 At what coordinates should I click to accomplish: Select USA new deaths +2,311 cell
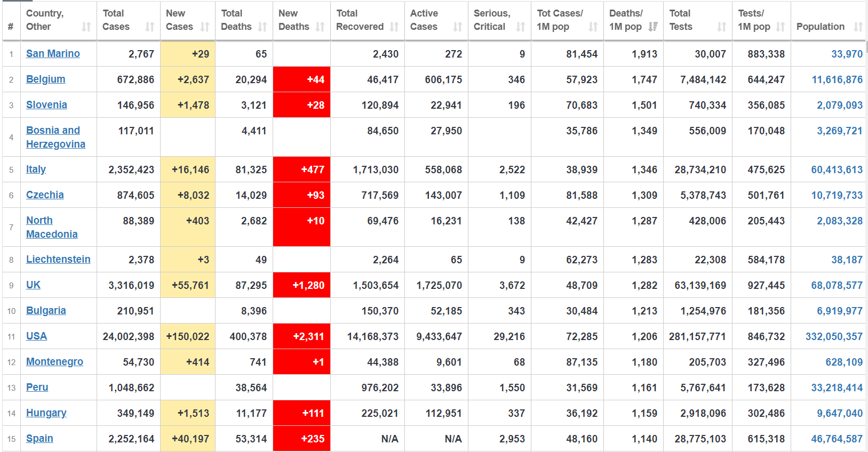(301, 336)
